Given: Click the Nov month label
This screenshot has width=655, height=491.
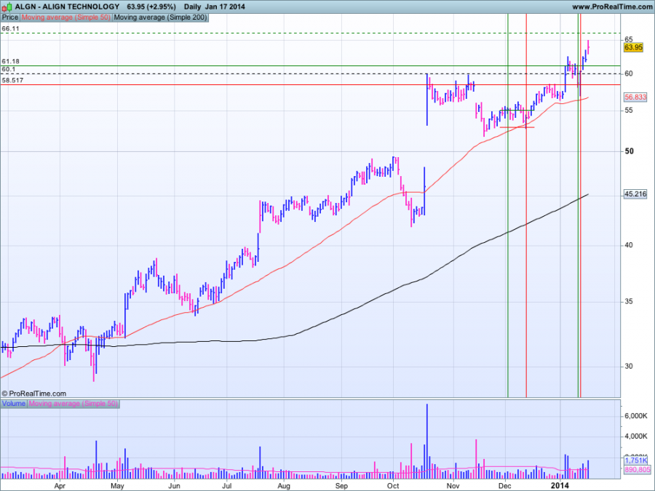Looking at the screenshot, I should (453, 486).
